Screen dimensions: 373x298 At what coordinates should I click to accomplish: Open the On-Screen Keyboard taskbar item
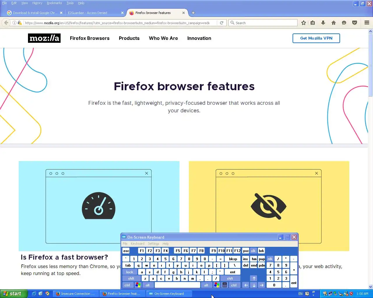170,294
